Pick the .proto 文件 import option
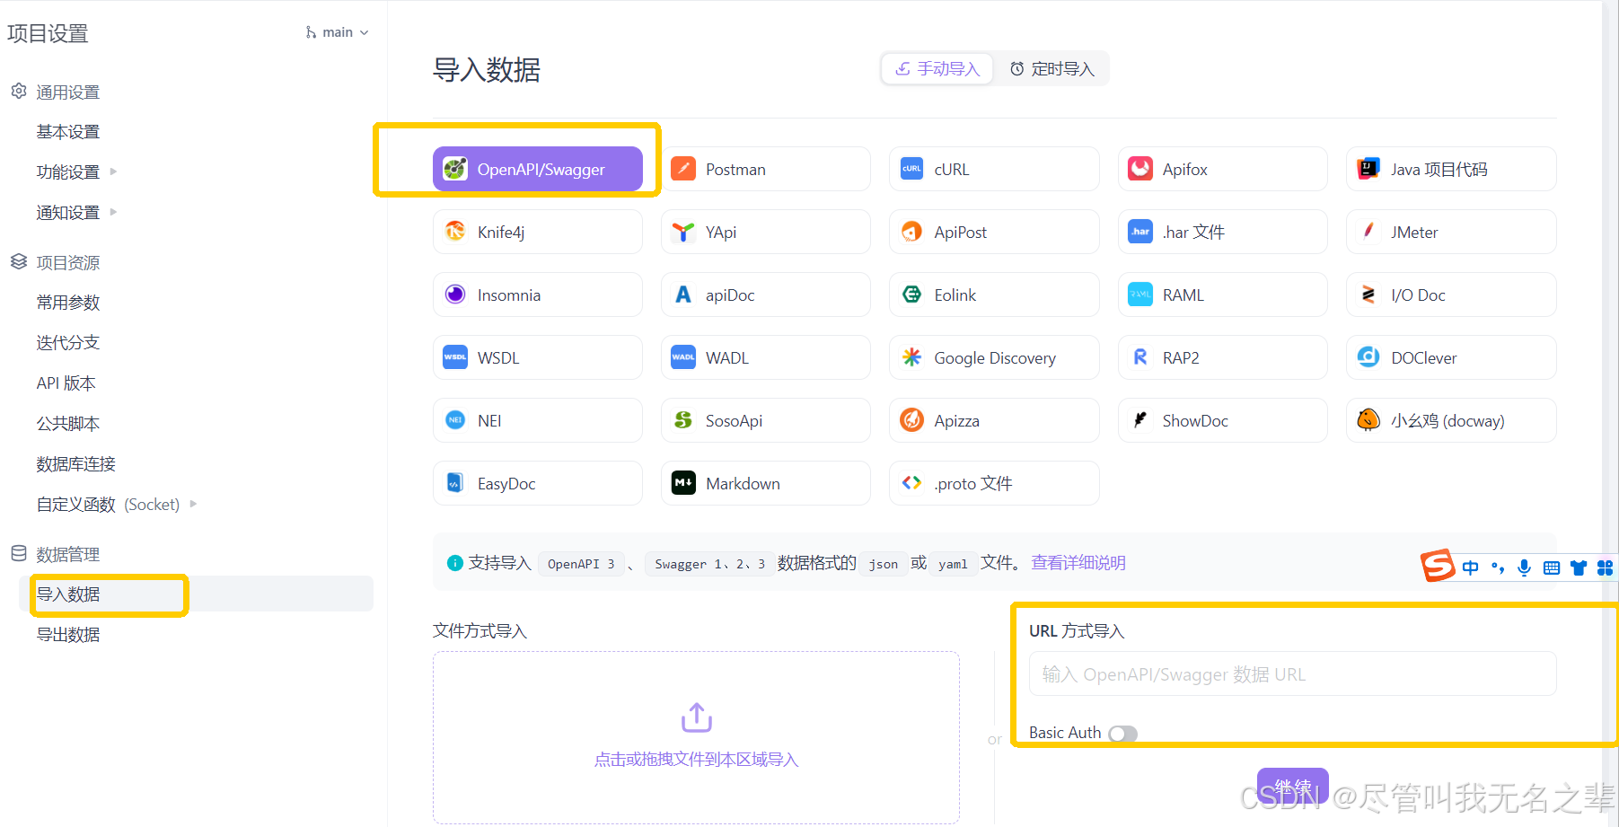 tap(994, 483)
